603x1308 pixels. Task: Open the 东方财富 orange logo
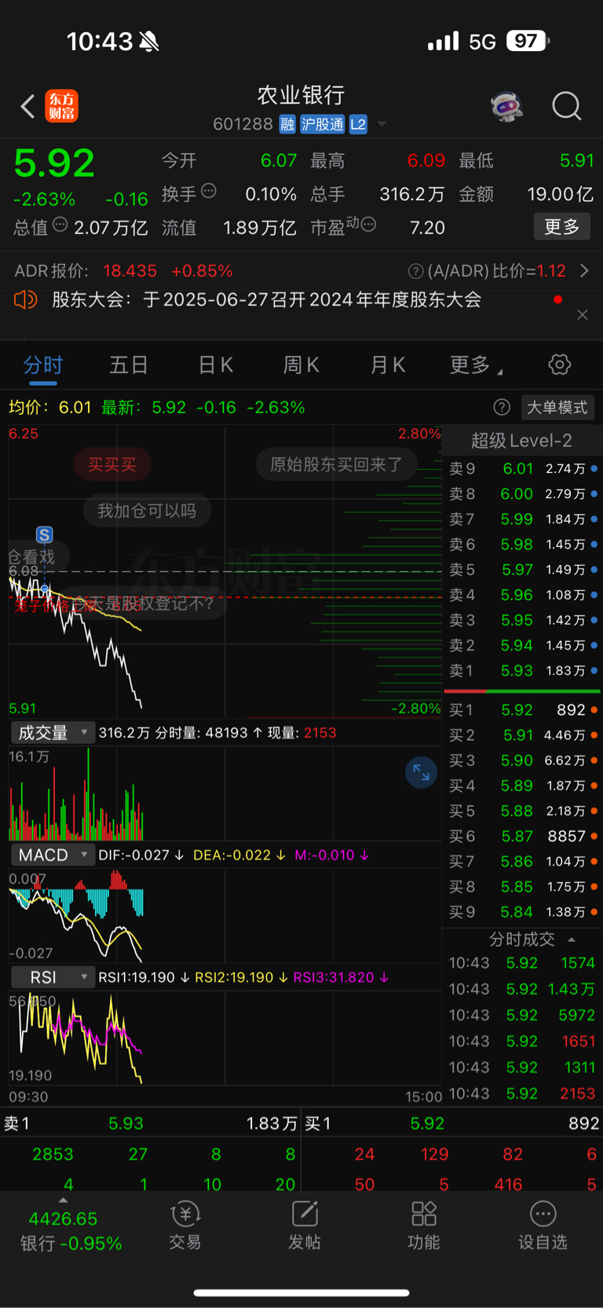point(61,106)
